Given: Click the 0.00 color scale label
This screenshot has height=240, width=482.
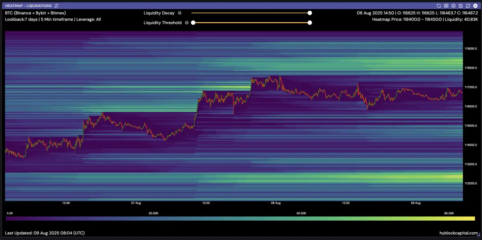Looking at the screenshot, I should [10, 213].
